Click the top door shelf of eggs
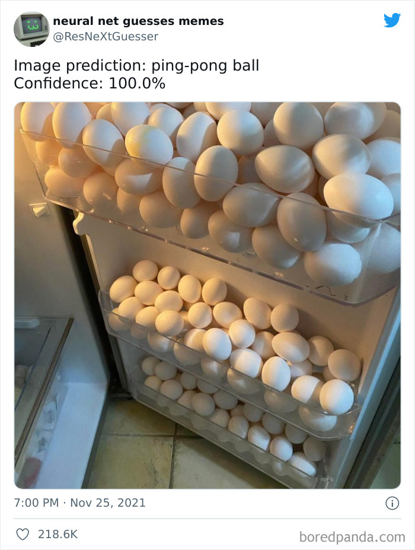The width and height of the screenshot is (415, 550). (x=218, y=196)
